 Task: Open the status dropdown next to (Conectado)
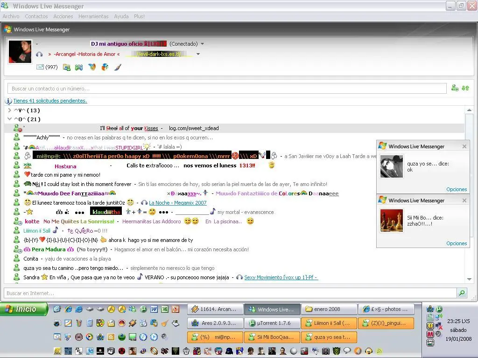pyautogui.click(x=202, y=44)
